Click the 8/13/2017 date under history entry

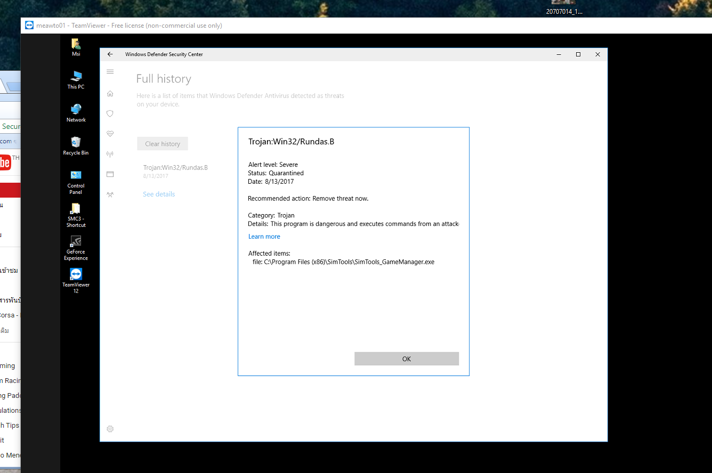tap(156, 176)
